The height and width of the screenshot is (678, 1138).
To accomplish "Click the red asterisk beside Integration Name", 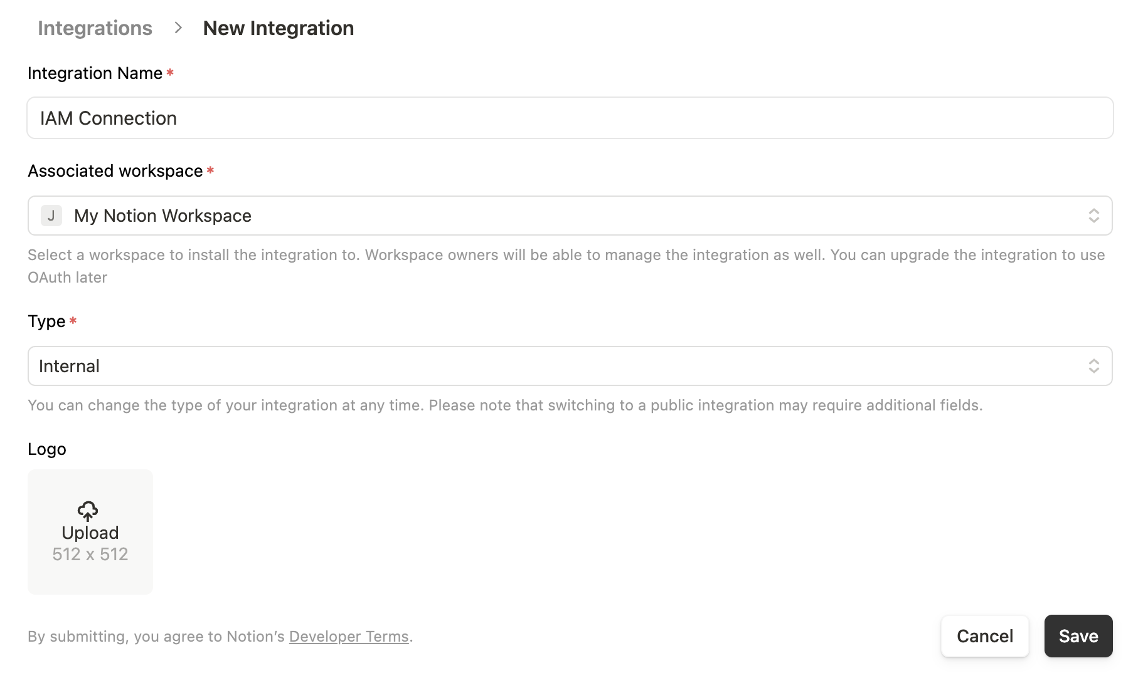I will [x=170, y=73].
